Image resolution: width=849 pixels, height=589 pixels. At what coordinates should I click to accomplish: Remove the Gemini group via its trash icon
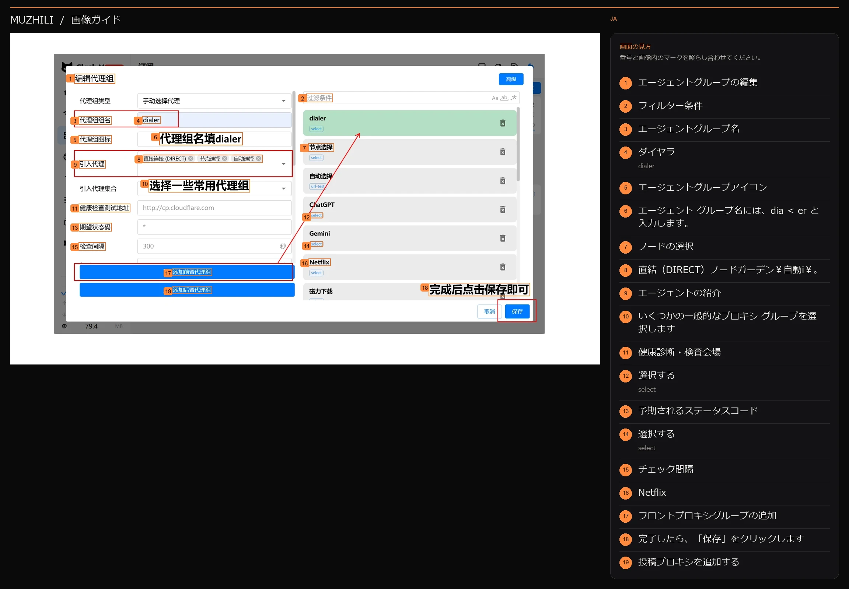pyautogui.click(x=503, y=239)
